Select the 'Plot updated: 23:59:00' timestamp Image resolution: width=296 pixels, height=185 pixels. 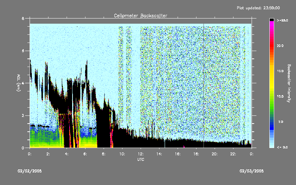(x=258, y=8)
